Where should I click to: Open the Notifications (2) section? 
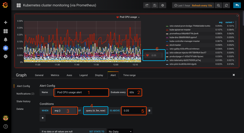coord(25,94)
